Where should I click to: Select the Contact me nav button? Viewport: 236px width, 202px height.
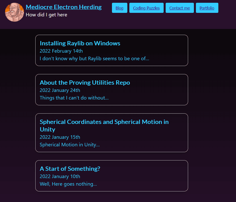tap(180, 8)
